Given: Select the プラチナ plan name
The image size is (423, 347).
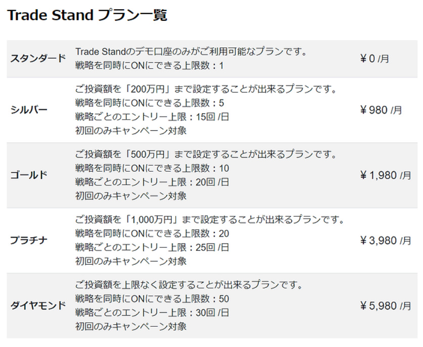Looking at the screenshot, I should [x=29, y=240].
